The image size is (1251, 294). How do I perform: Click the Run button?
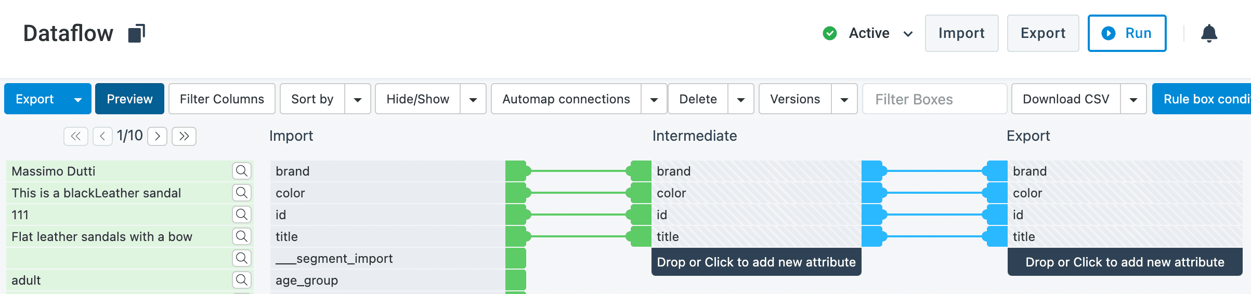(x=1127, y=33)
